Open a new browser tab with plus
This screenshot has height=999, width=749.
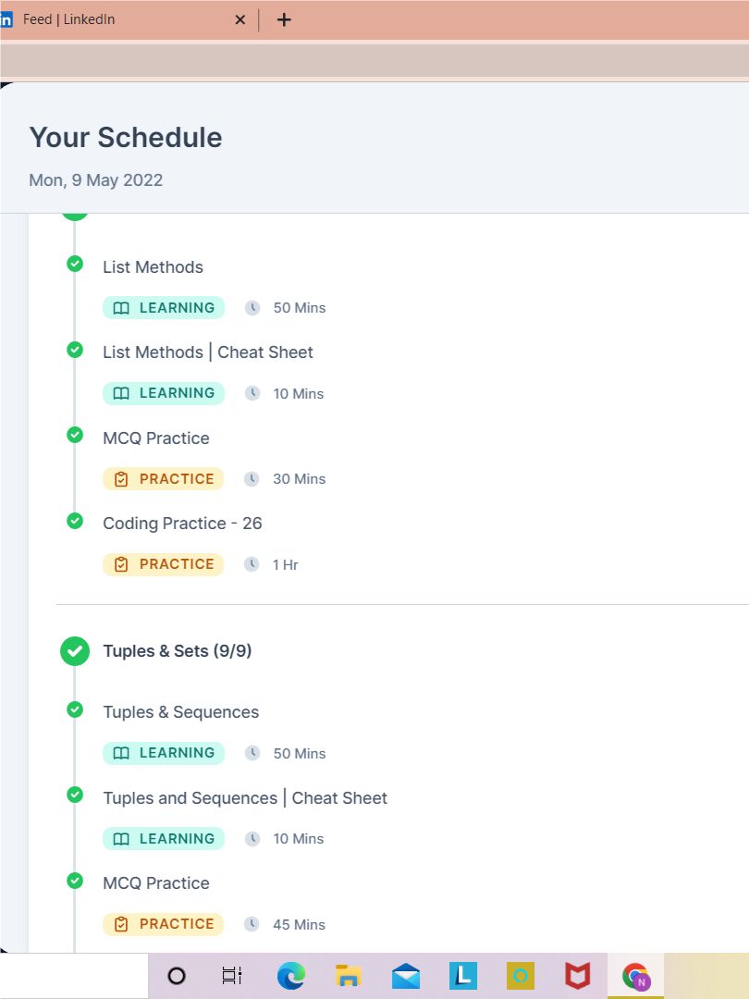pyautogui.click(x=284, y=19)
